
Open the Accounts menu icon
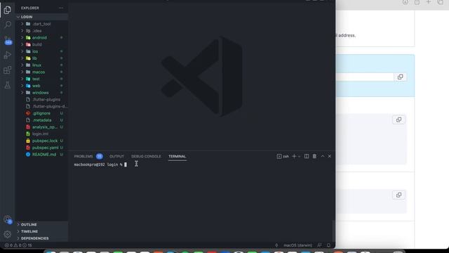click(8, 220)
